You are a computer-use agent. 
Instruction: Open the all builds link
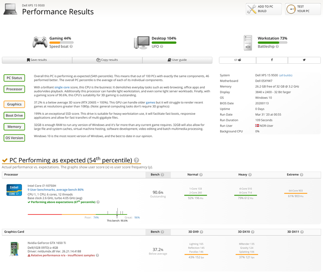(x=286, y=76)
